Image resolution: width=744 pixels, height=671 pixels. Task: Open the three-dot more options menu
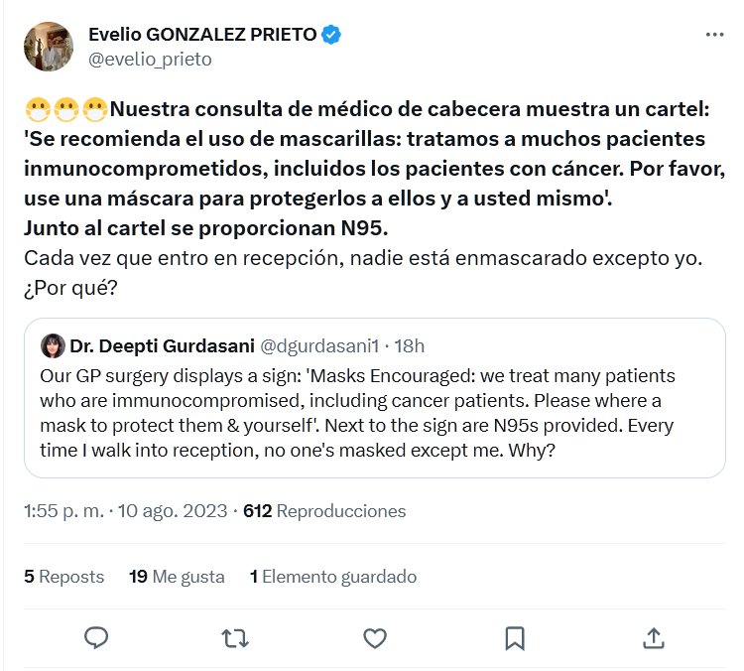(x=714, y=35)
